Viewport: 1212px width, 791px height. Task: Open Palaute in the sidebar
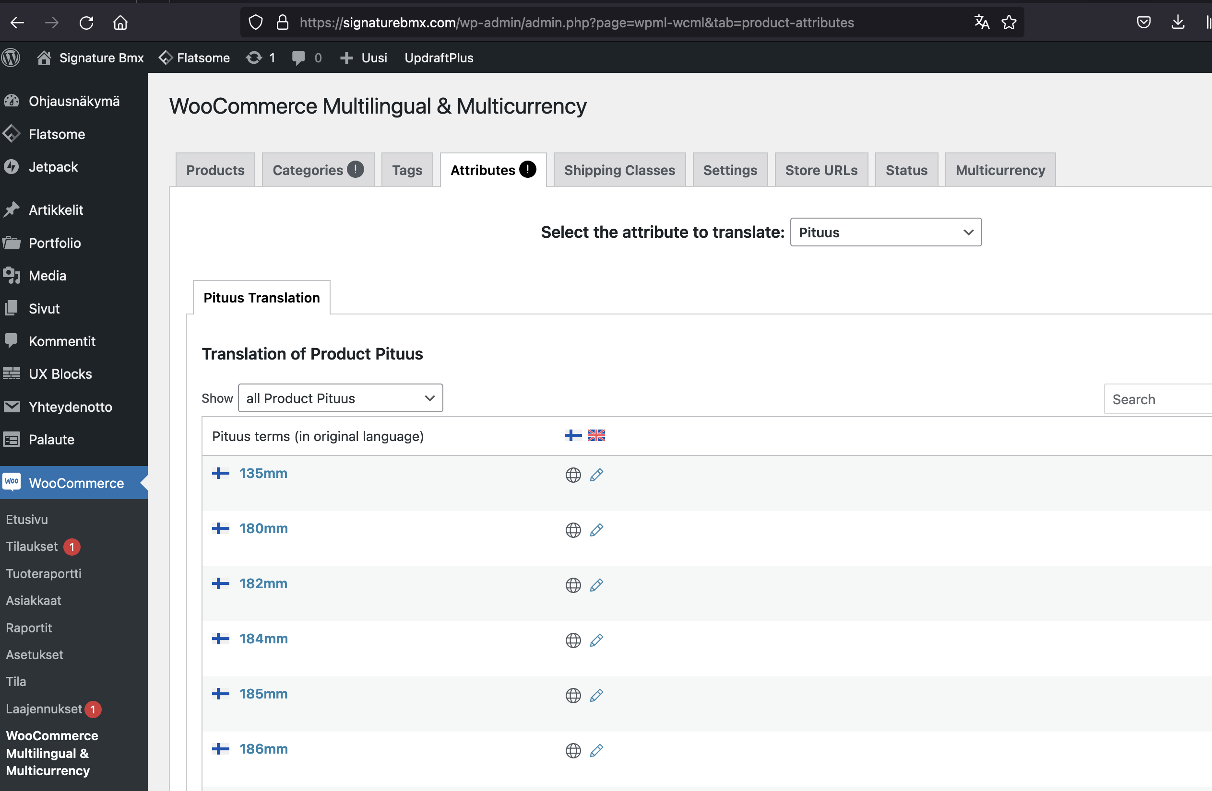(74, 440)
